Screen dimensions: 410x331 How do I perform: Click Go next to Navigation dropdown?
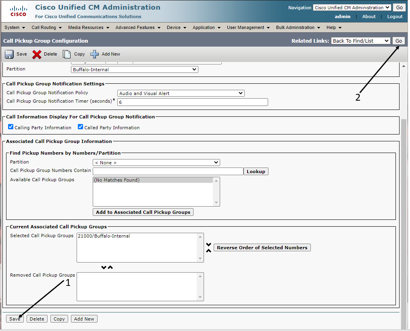point(399,8)
